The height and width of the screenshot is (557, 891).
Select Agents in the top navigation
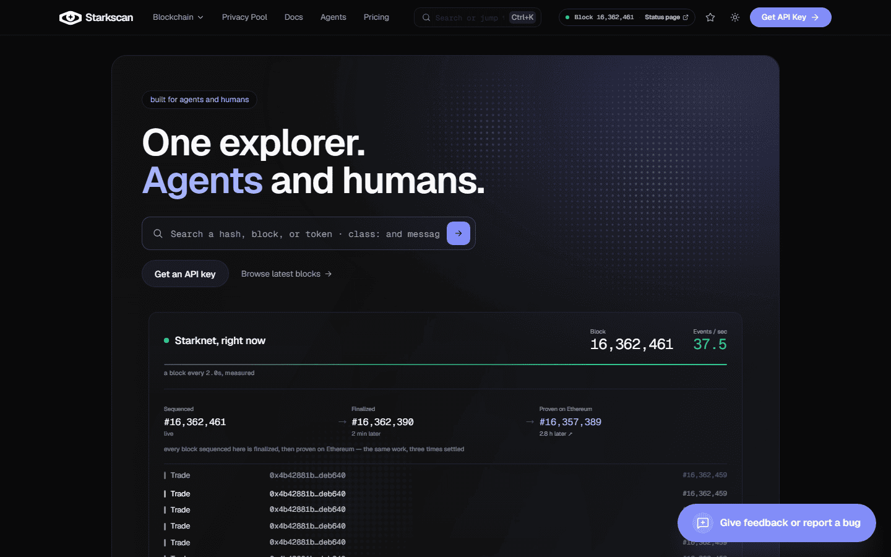click(x=333, y=17)
